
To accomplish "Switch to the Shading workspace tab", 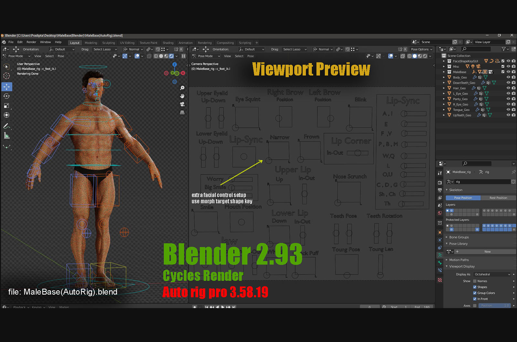I will tap(168, 43).
